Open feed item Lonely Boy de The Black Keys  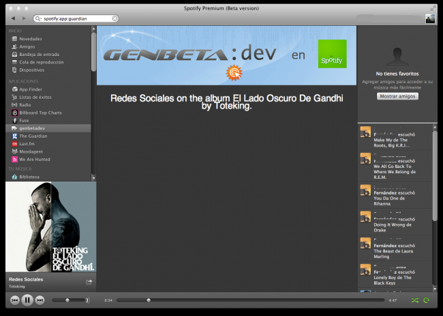(x=395, y=274)
